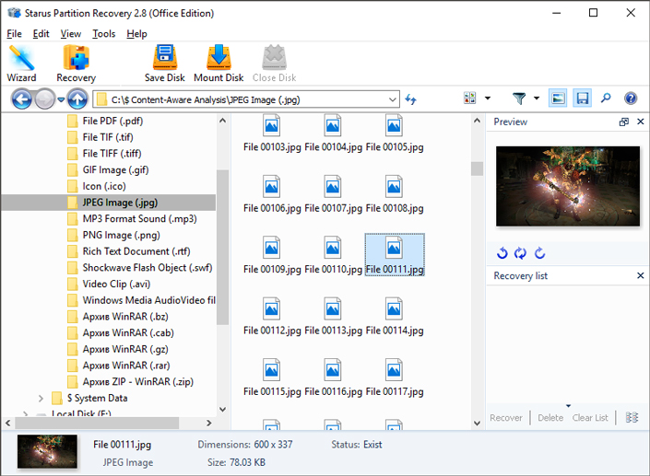Open navigation history dropdown arrow
The width and height of the screenshot is (650, 476).
coord(61,99)
